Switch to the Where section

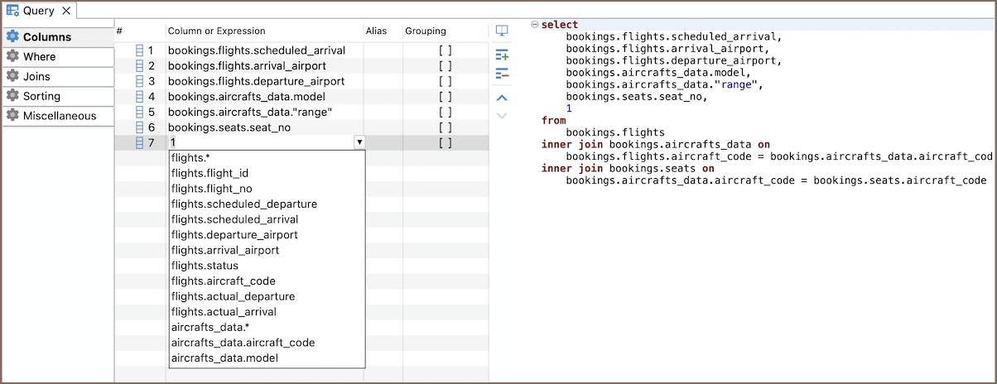(40, 56)
